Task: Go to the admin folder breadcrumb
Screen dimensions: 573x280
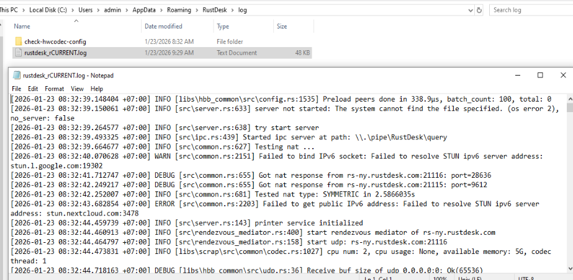Action: coord(112,10)
